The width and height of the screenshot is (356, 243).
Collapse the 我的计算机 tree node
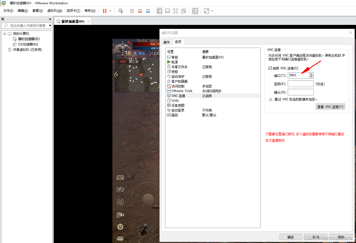5,34
